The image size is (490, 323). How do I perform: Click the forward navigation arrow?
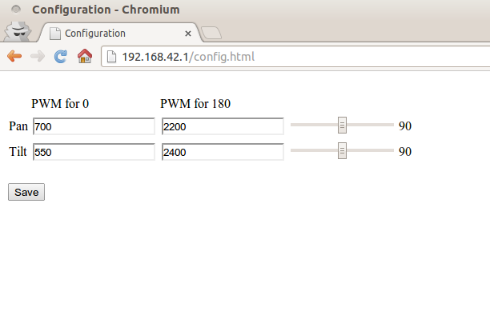point(37,57)
